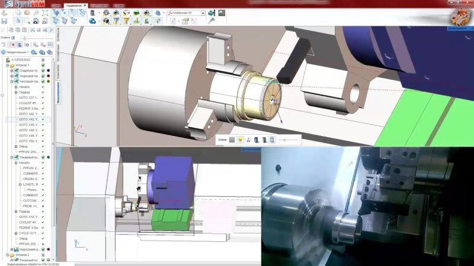Screen dimensions: 474x266
Task: Click the save project floppy icon
Action: [4, 21]
